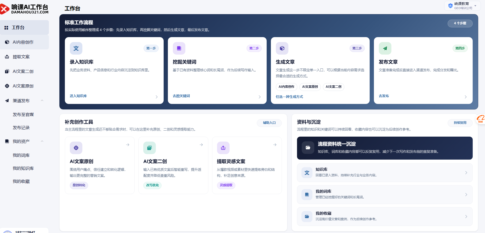This screenshot has height=233, width=485.
Task: Click the 去发布 link
Action: [x=384, y=96]
